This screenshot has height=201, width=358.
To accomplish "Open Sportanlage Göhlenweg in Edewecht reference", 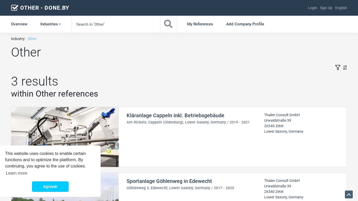I will click(x=169, y=181).
